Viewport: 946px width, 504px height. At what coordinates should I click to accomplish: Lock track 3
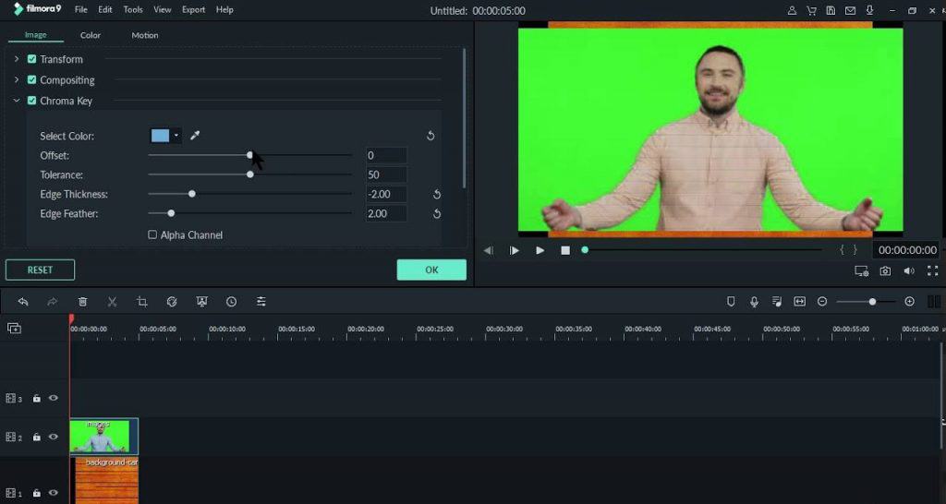click(37, 399)
